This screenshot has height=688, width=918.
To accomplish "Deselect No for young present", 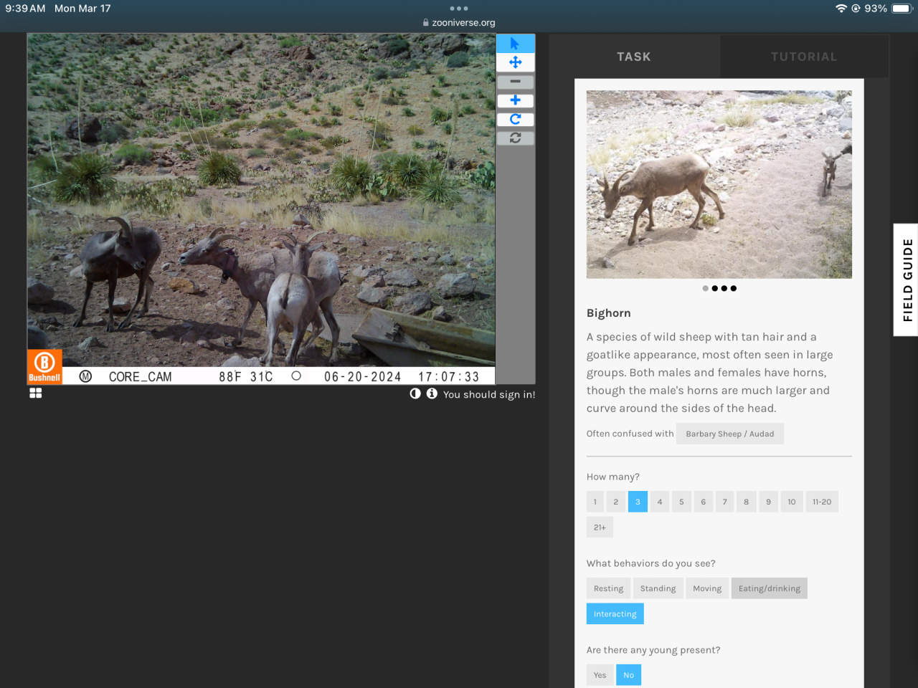I will (628, 675).
